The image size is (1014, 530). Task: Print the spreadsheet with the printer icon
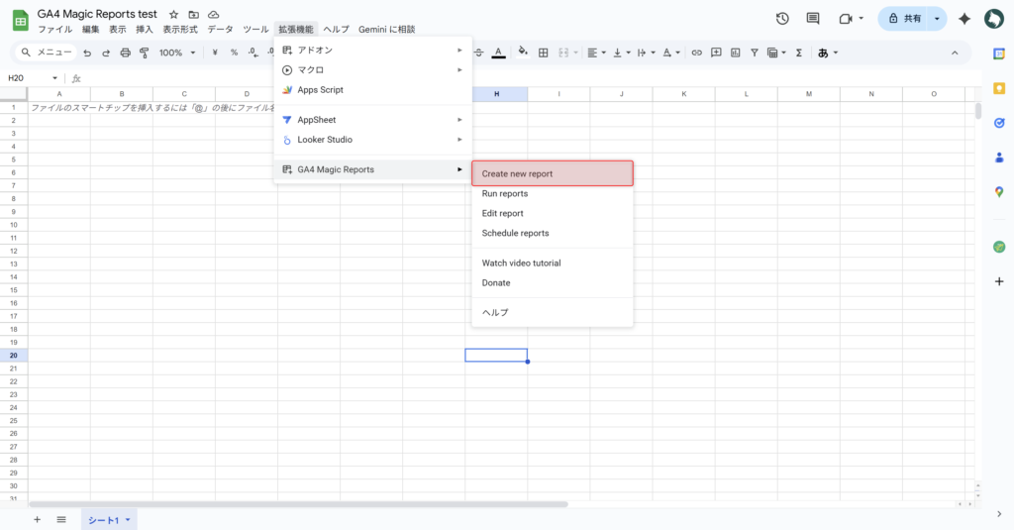coord(126,53)
